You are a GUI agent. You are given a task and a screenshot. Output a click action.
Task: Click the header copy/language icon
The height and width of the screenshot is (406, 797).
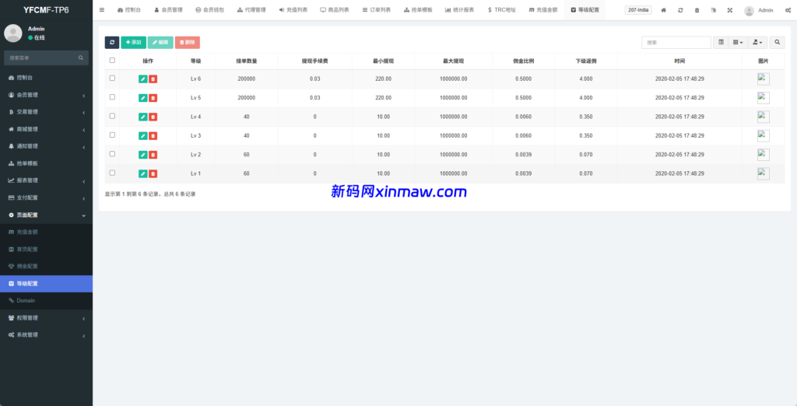(x=714, y=10)
